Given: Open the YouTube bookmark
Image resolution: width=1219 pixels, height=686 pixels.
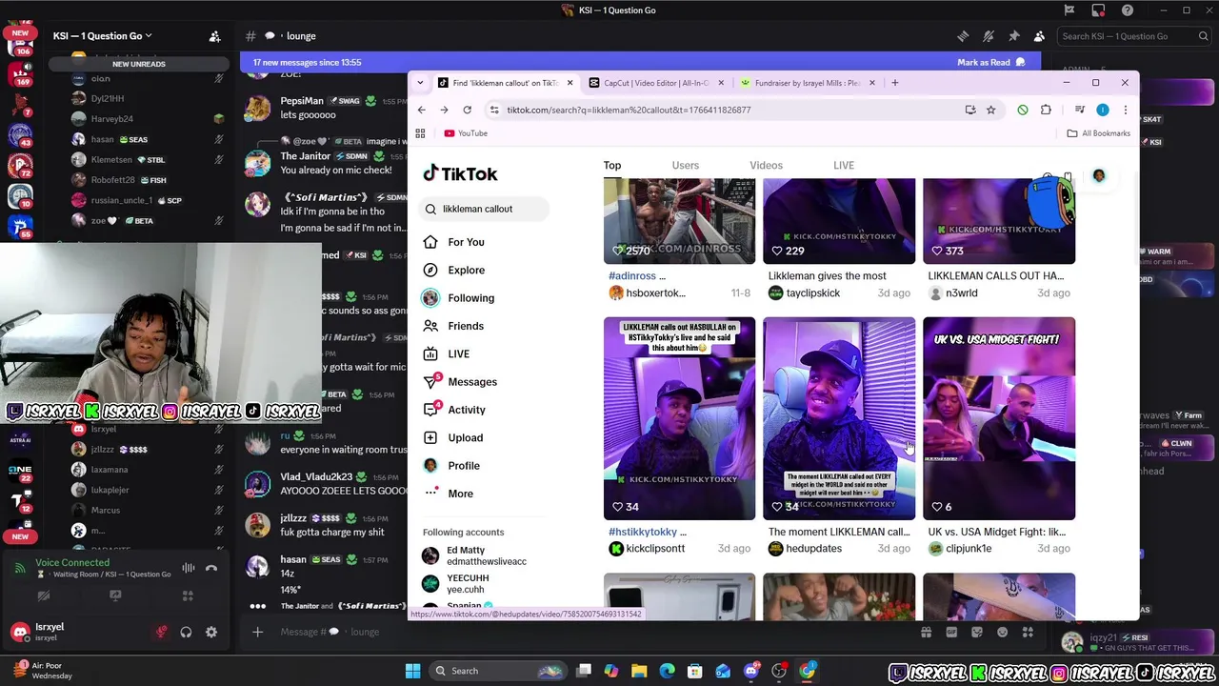Looking at the screenshot, I should (x=466, y=133).
